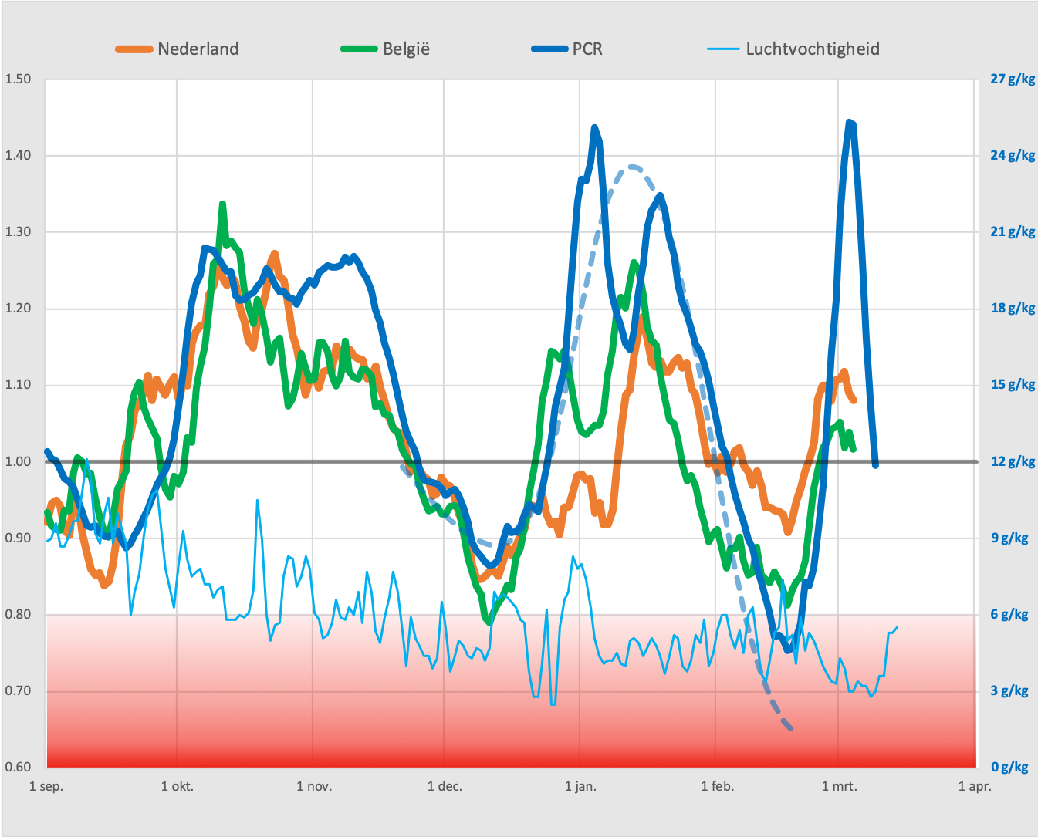Click the 1.40 left axis label
Image resolution: width=1038 pixels, height=837 pixels.
pyautogui.click(x=18, y=155)
